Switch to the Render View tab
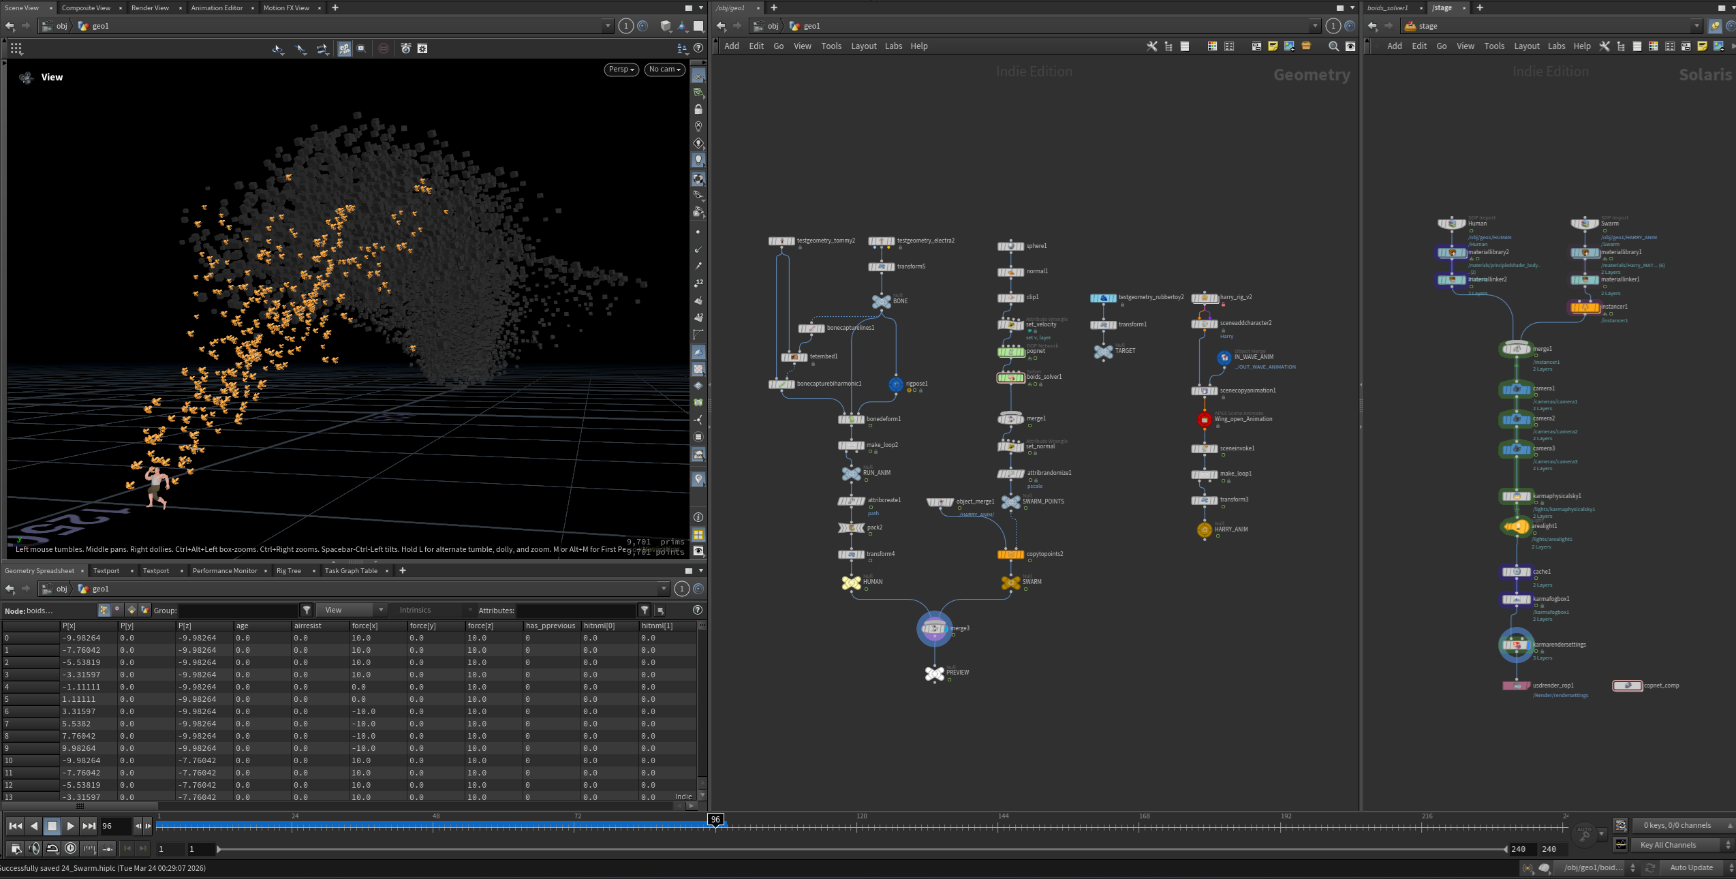The width and height of the screenshot is (1736, 879). tap(150, 8)
